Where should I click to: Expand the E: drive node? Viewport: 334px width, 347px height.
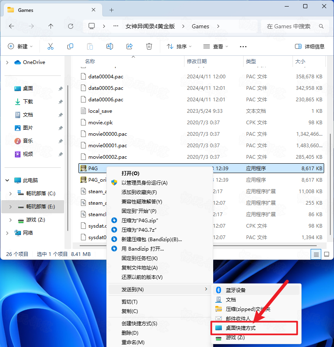click(x=10, y=207)
